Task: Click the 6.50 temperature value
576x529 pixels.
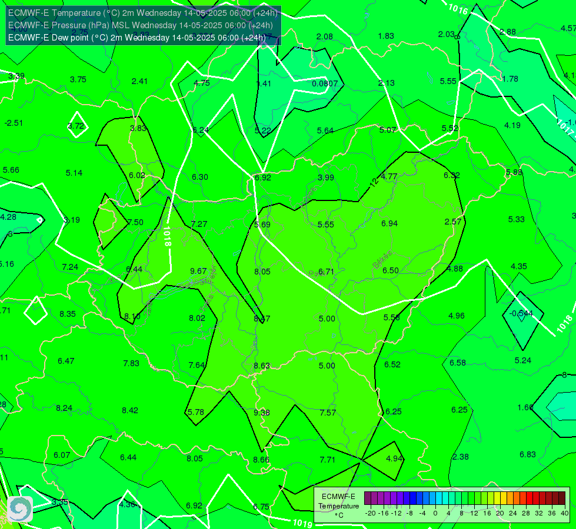Action: (x=391, y=270)
